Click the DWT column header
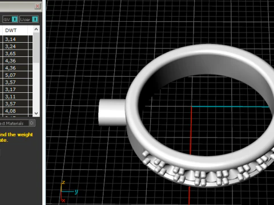The height and width of the screenshot is (205, 274). [x=15, y=30]
